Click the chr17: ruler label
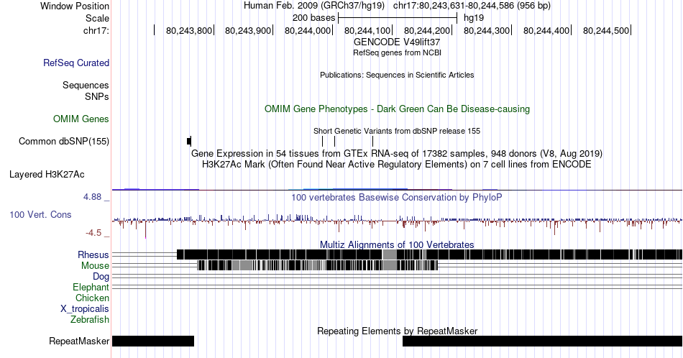Viewport: 683px width, 358px height. click(96, 30)
